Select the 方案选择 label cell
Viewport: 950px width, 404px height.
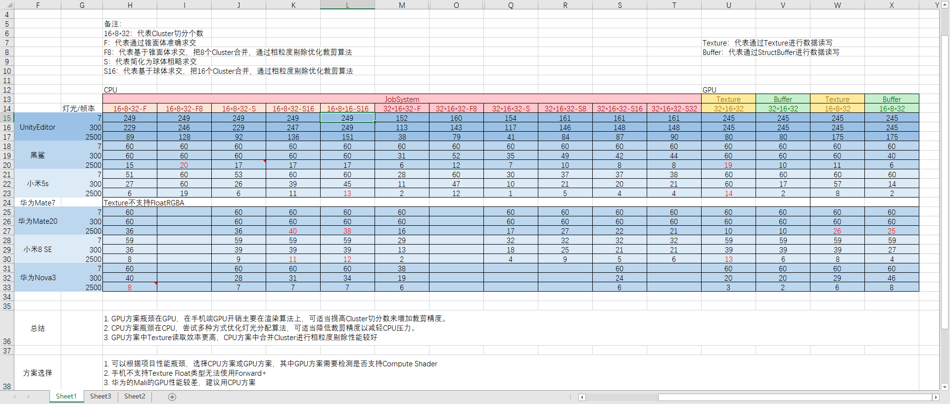click(x=38, y=373)
